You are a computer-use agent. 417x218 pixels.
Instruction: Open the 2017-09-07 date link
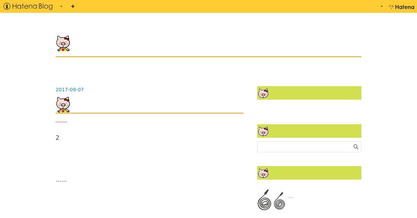click(69, 90)
